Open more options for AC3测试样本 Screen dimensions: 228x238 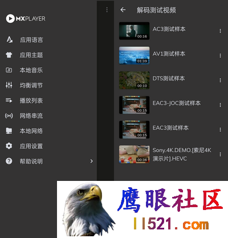[220, 31]
